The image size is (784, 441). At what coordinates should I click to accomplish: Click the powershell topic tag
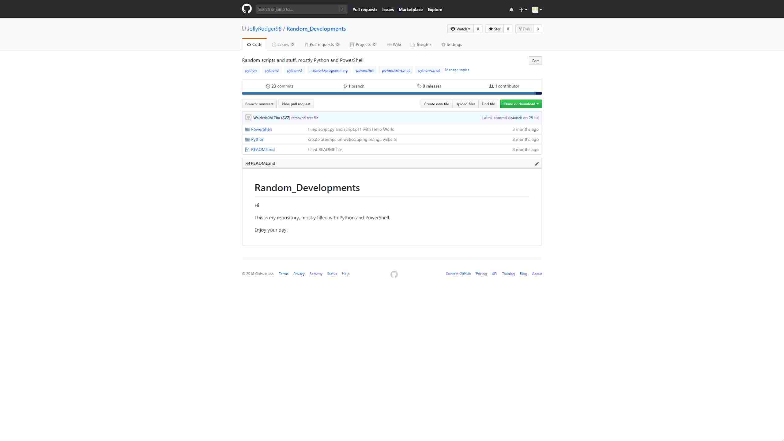click(x=364, y=70)
